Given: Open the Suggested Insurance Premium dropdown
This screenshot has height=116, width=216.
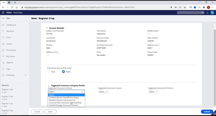Looking at the screenshot, I should pyautogui.click(x=154, y=92).
